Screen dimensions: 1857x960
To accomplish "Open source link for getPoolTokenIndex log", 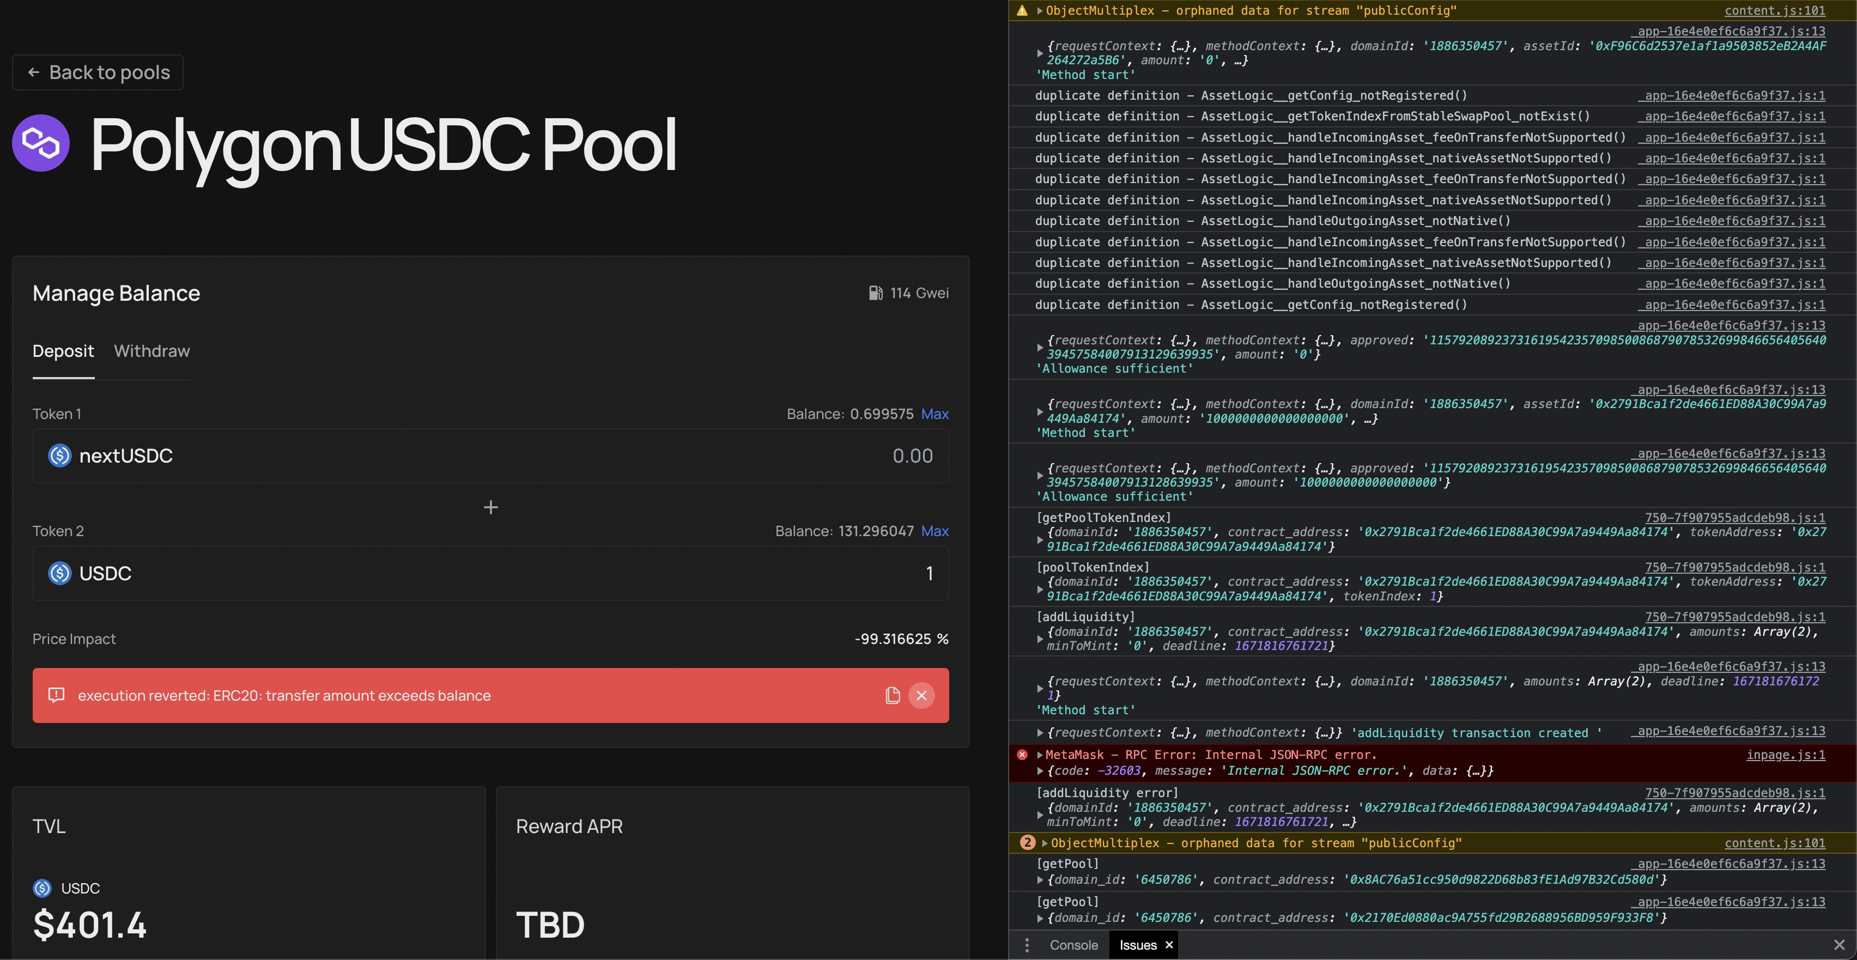I will pos(1735,518).
